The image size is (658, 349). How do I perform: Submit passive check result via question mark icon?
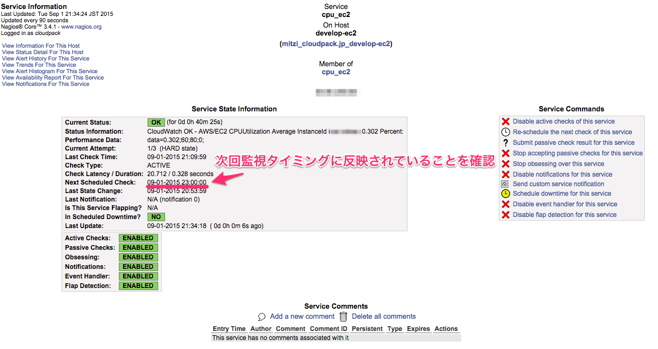coord(505,142)
